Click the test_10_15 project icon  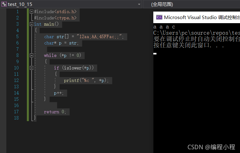(4, 4)
